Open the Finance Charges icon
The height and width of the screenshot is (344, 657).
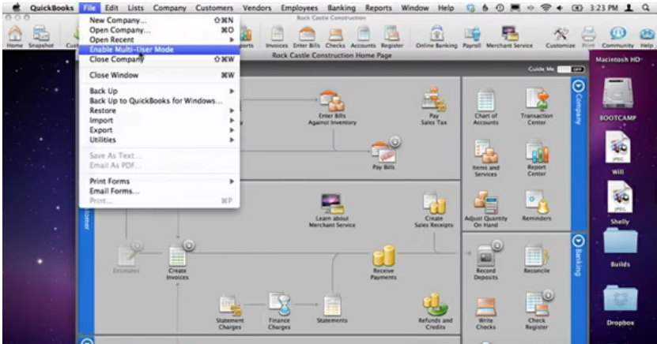coord(279,312)
